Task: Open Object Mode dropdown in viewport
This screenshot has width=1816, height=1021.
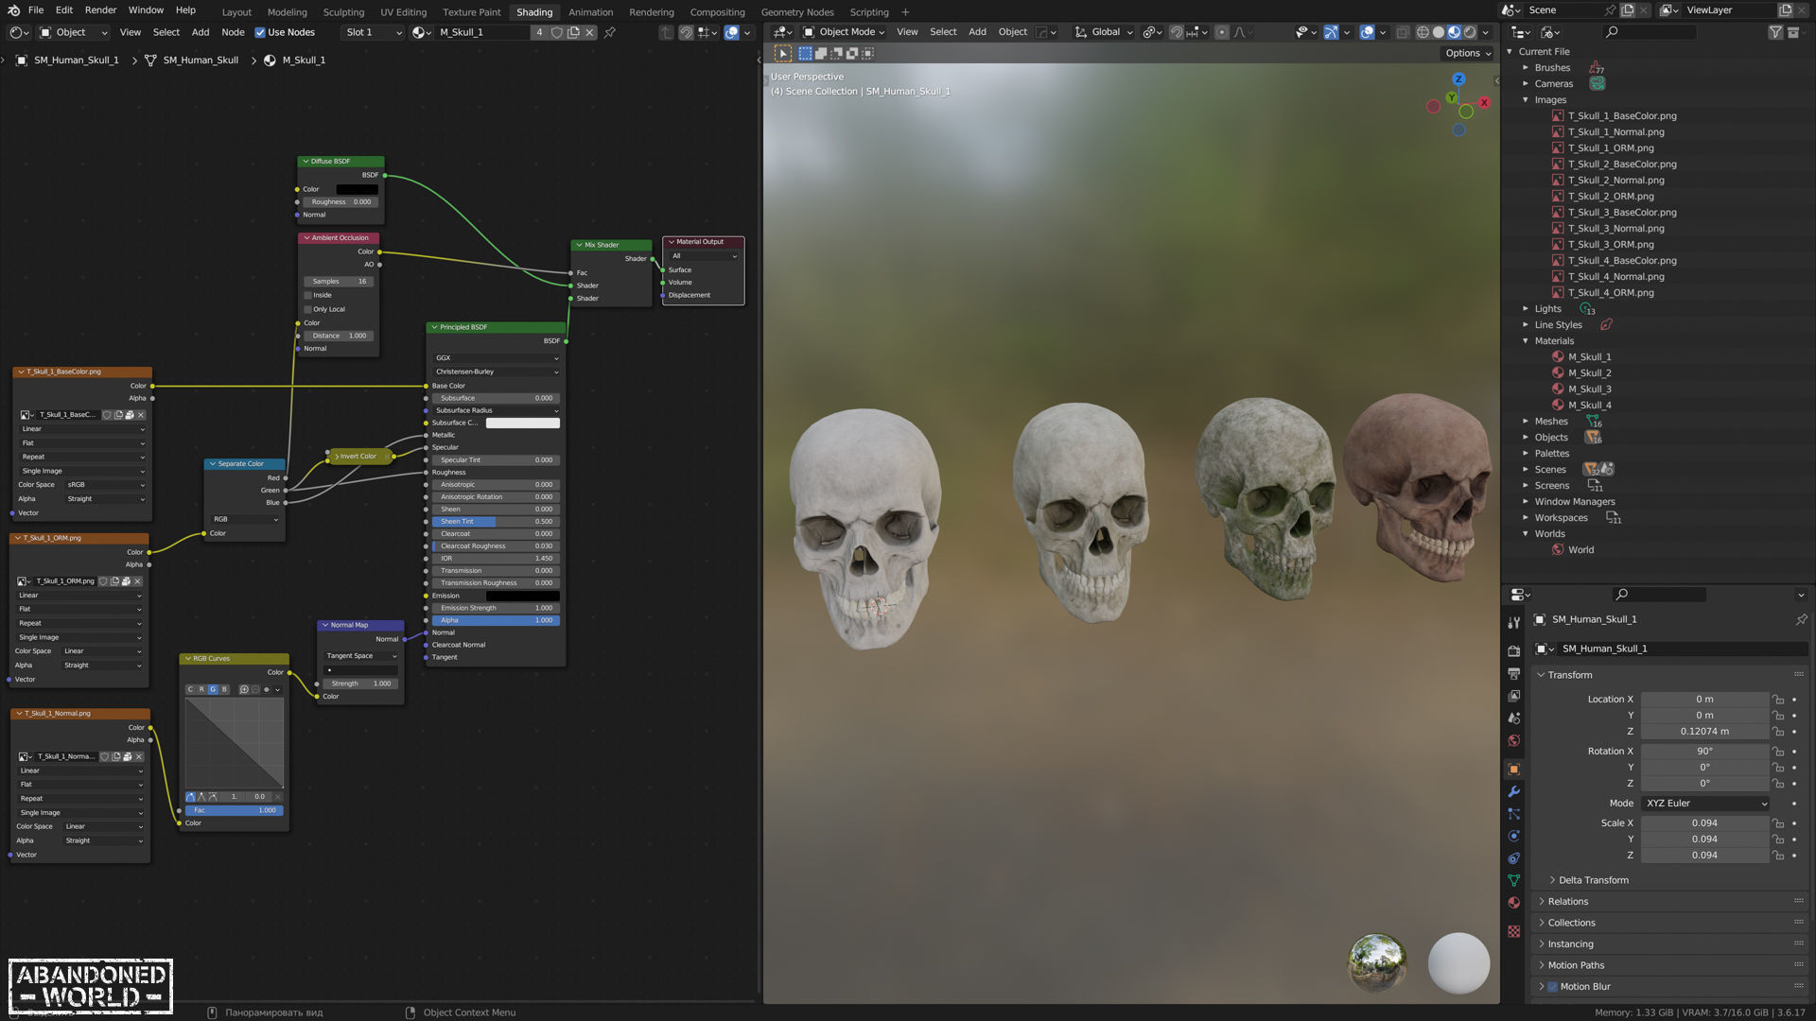Action: pos(844,32)
